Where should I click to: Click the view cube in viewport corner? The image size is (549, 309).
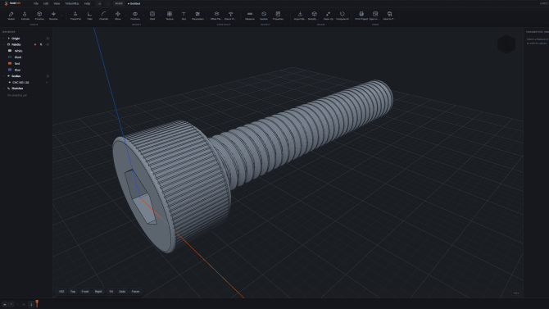(506, 44)
